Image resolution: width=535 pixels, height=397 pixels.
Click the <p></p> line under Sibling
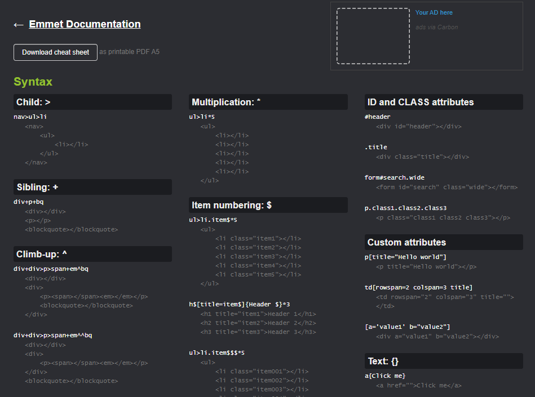click(x=38, y=221)
